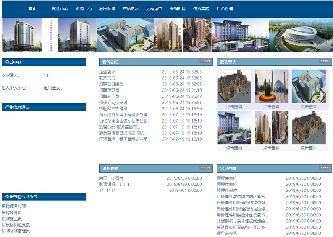
Task: Go to 新闻中心 navigation menu item
Action: coord(84,9)
